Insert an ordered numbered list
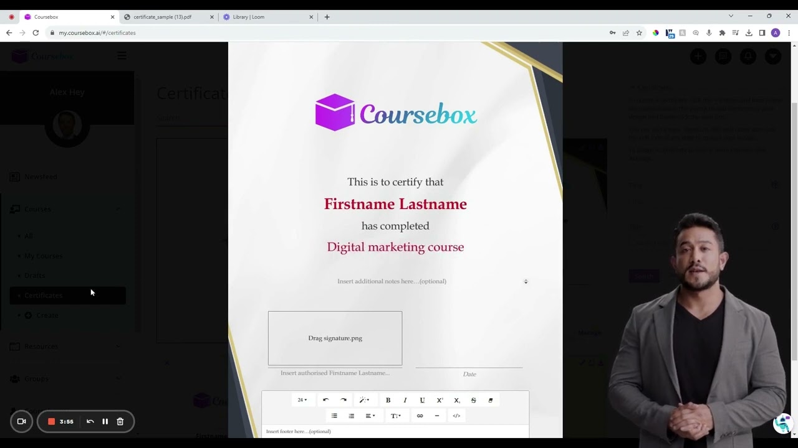The height and width of the screenshot is (448, 798). [351, 416]
